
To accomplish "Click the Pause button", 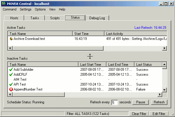I will [141, 102].
